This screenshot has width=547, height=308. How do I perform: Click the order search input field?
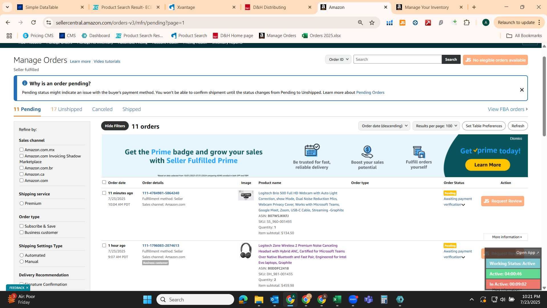pyautogui.click(x=397, y=59)
